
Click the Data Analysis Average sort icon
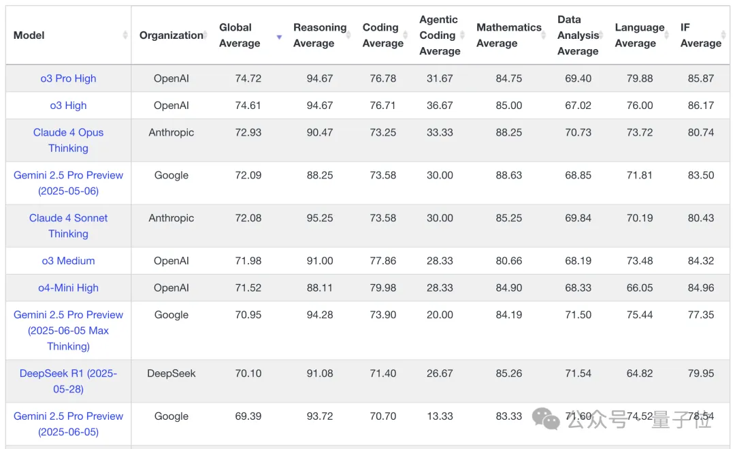click(602, 35)
